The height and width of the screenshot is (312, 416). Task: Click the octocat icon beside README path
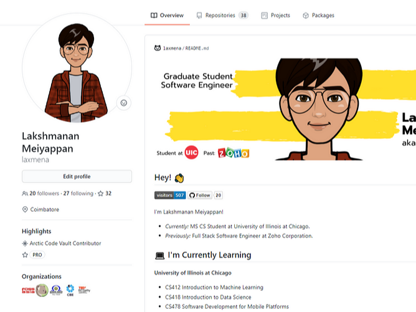click(x=157, y=48)
